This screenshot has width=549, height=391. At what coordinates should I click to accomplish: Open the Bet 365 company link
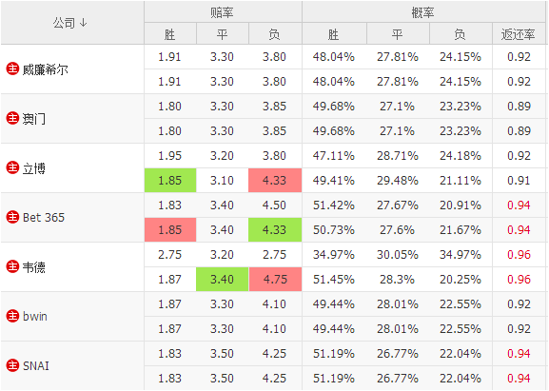coord(44,217)
